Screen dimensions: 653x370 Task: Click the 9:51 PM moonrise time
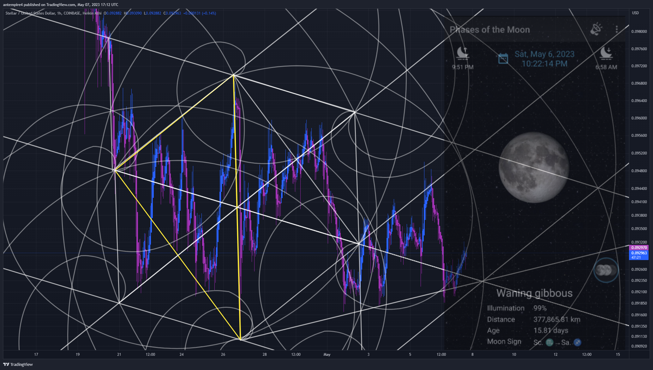click(x=463, y=67)
